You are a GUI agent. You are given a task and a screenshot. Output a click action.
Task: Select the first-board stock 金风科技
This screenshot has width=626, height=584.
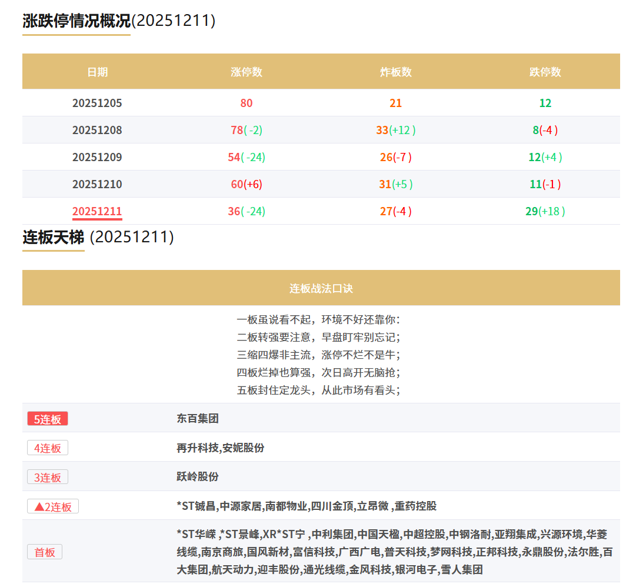pos(373,569)
